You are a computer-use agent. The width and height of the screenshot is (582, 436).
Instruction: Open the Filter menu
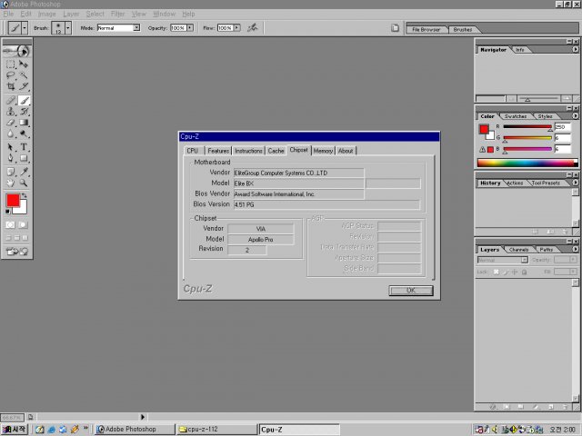pos(117,15)
